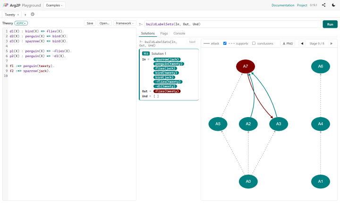Click the YES solution badge
Screen dimensions: 340x203
click(146, 53)
